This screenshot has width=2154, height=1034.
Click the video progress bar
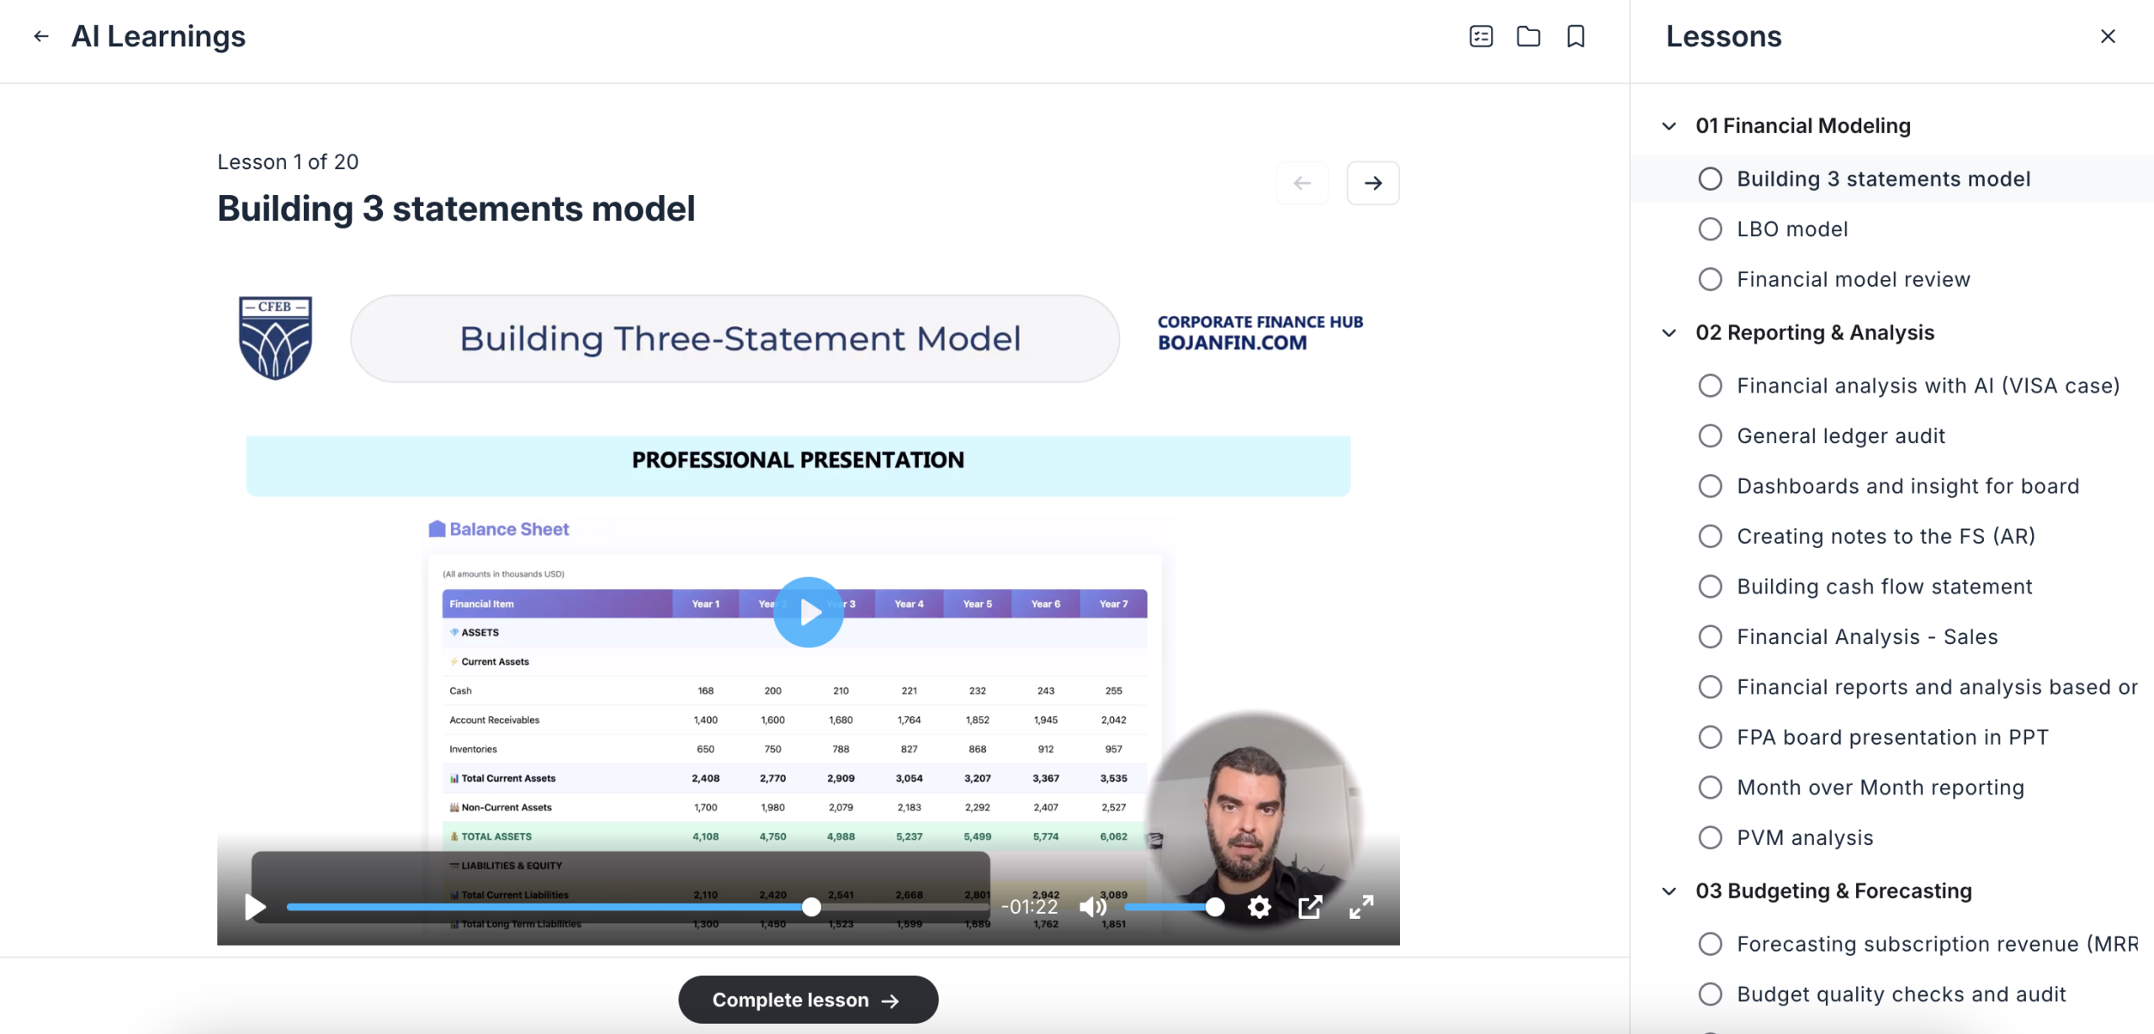(547, 906)
